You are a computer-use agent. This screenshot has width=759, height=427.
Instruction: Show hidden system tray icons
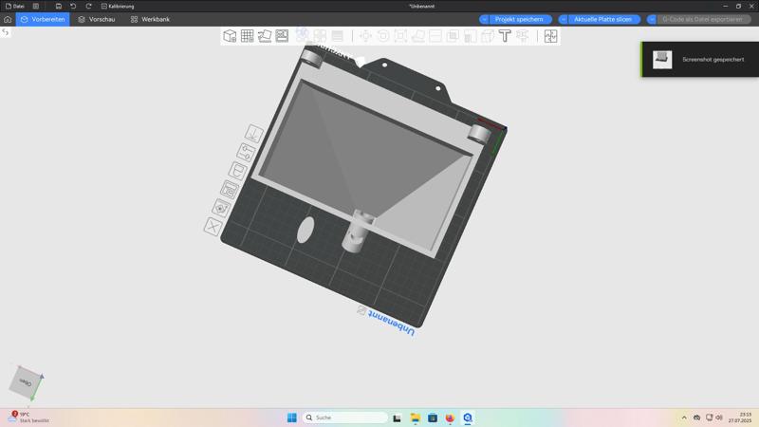(x=684, y=418)
